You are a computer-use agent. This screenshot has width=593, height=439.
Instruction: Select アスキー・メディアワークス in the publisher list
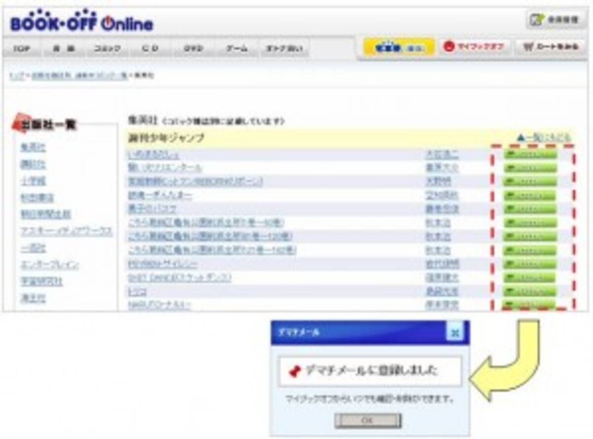67,231
